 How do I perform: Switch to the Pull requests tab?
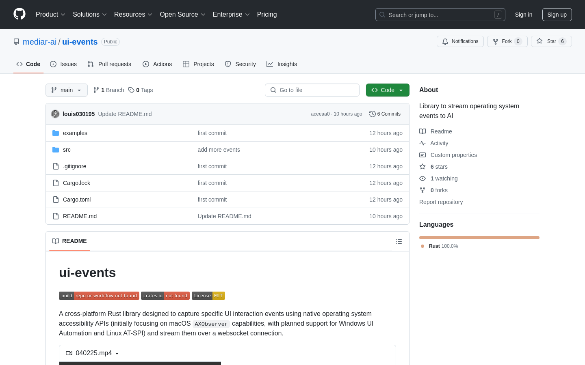pyautogui.click(x=109, y=64)
